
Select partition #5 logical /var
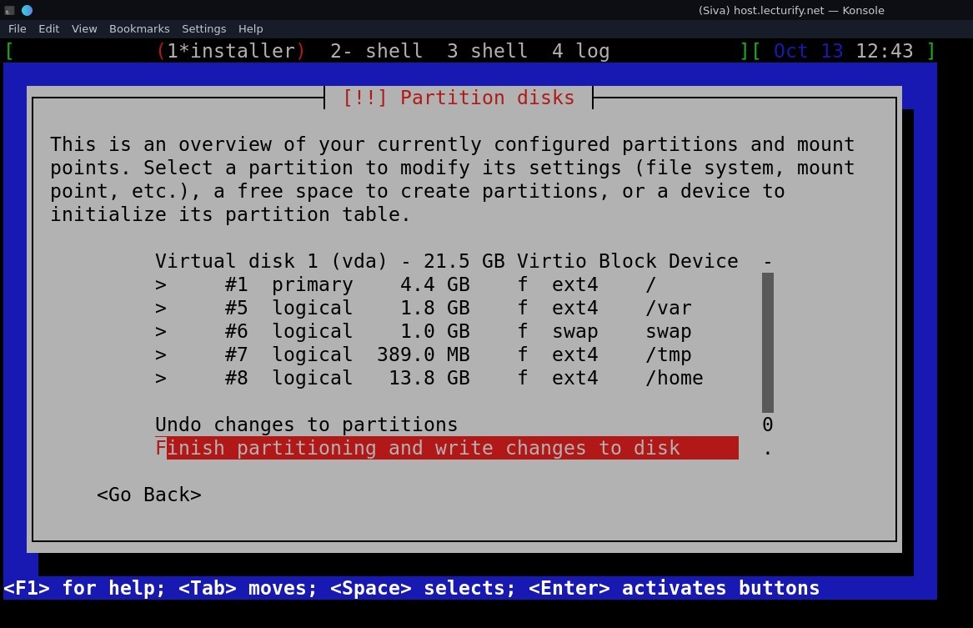click(447, 308)
